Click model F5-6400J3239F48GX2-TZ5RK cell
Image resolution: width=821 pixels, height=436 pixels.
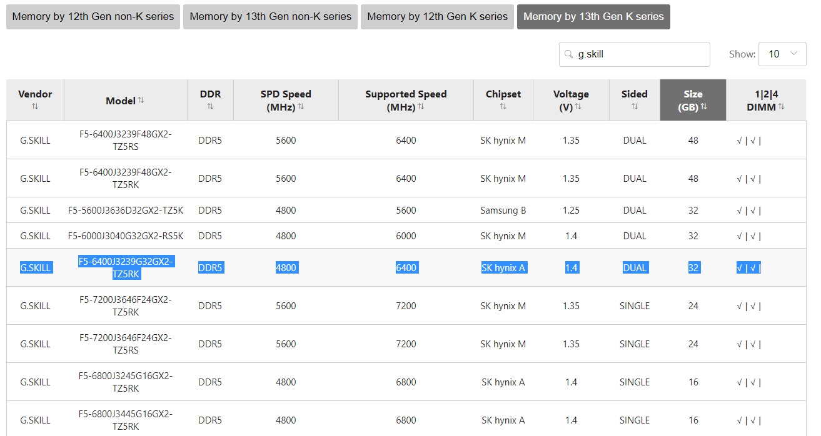click(x=125, y=178)
